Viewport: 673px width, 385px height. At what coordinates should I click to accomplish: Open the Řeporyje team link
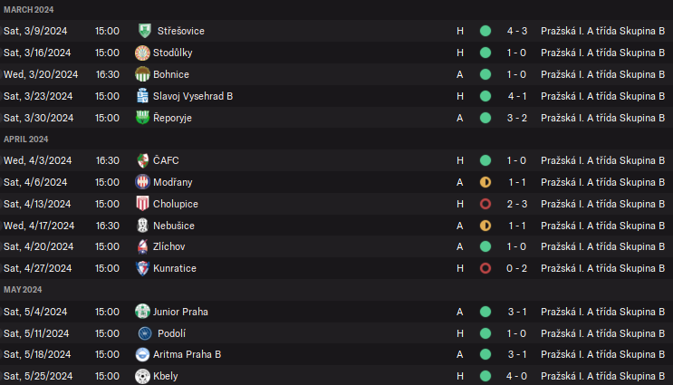pyautogui.click(x=172, y=118)
